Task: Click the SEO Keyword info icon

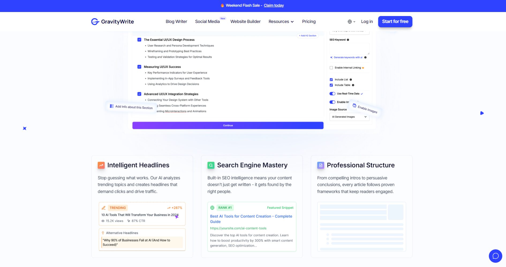Action: tap(348, 40)
